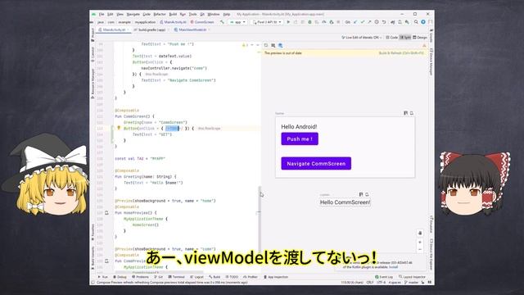
Task: Toggle the Resource Manager tool window
Action: [x=93, y=84]
